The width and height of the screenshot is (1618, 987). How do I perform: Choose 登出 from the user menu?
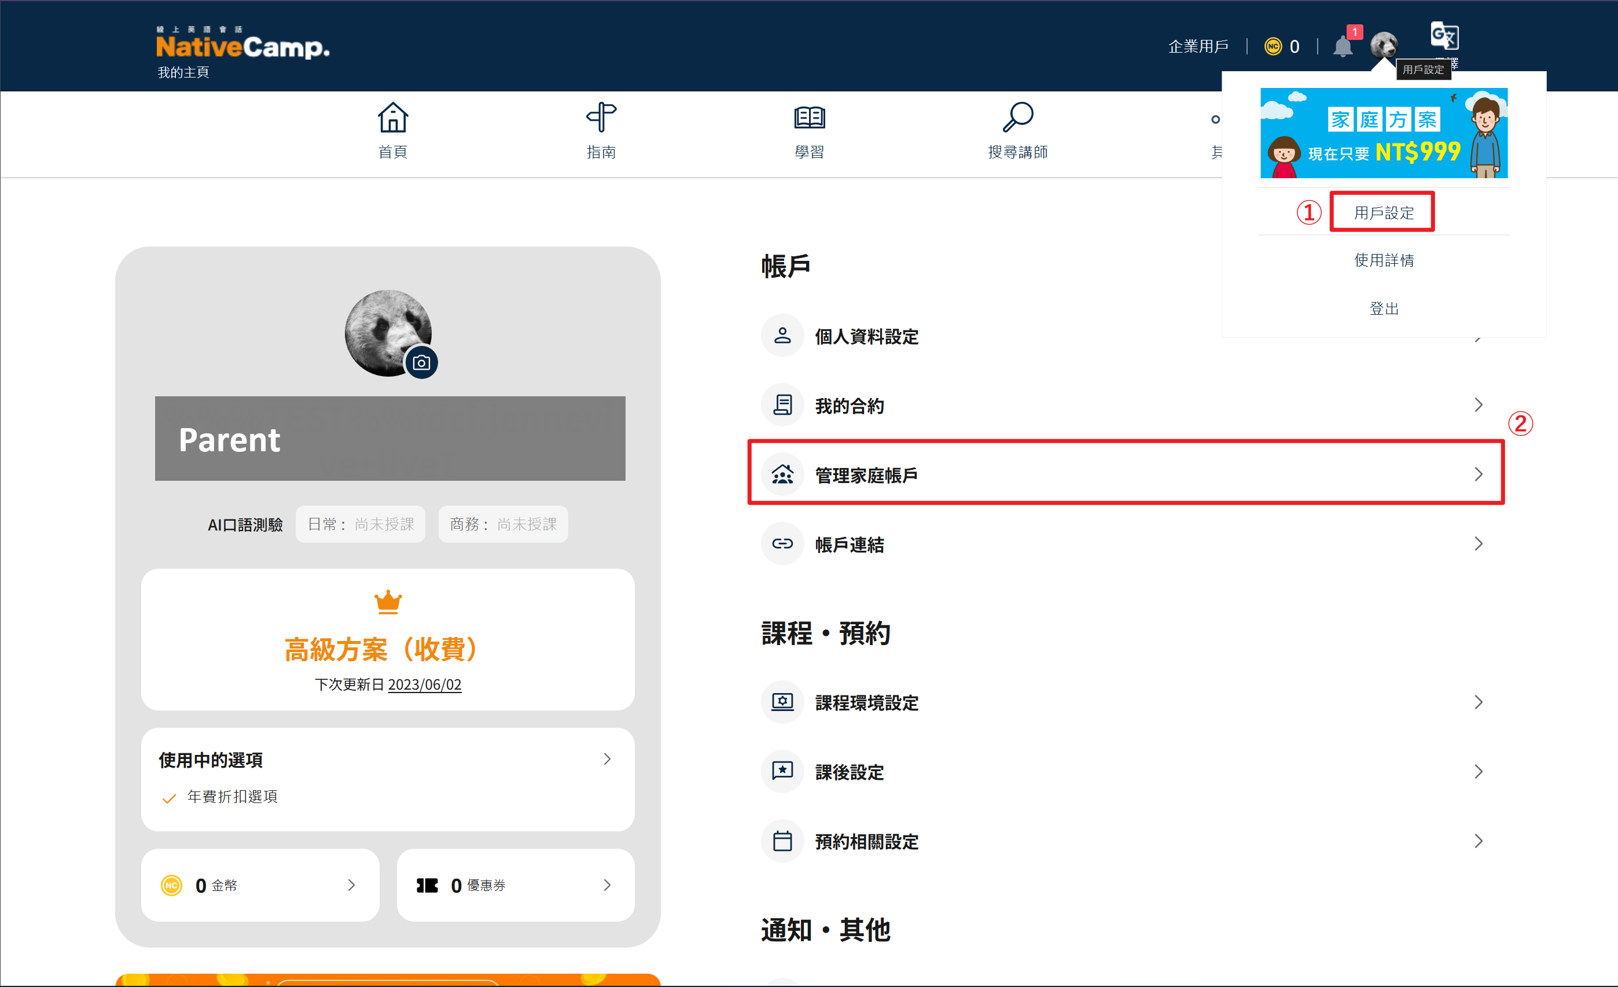(1384, 308)
